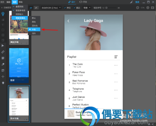Image resolution: width=156 pixels, height=126 pixels.
Task: Select the text annotation tool icon
Action: pyautogui.click(x=3, y=71)
